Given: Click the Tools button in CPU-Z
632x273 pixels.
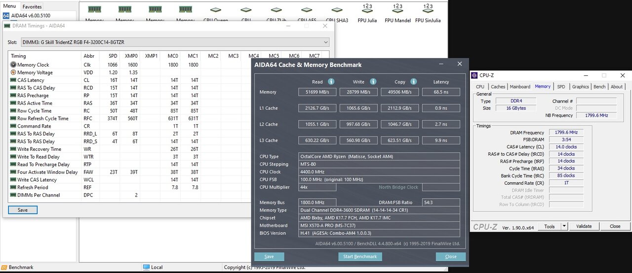Looking at the screenshot, I should [549, 226].
